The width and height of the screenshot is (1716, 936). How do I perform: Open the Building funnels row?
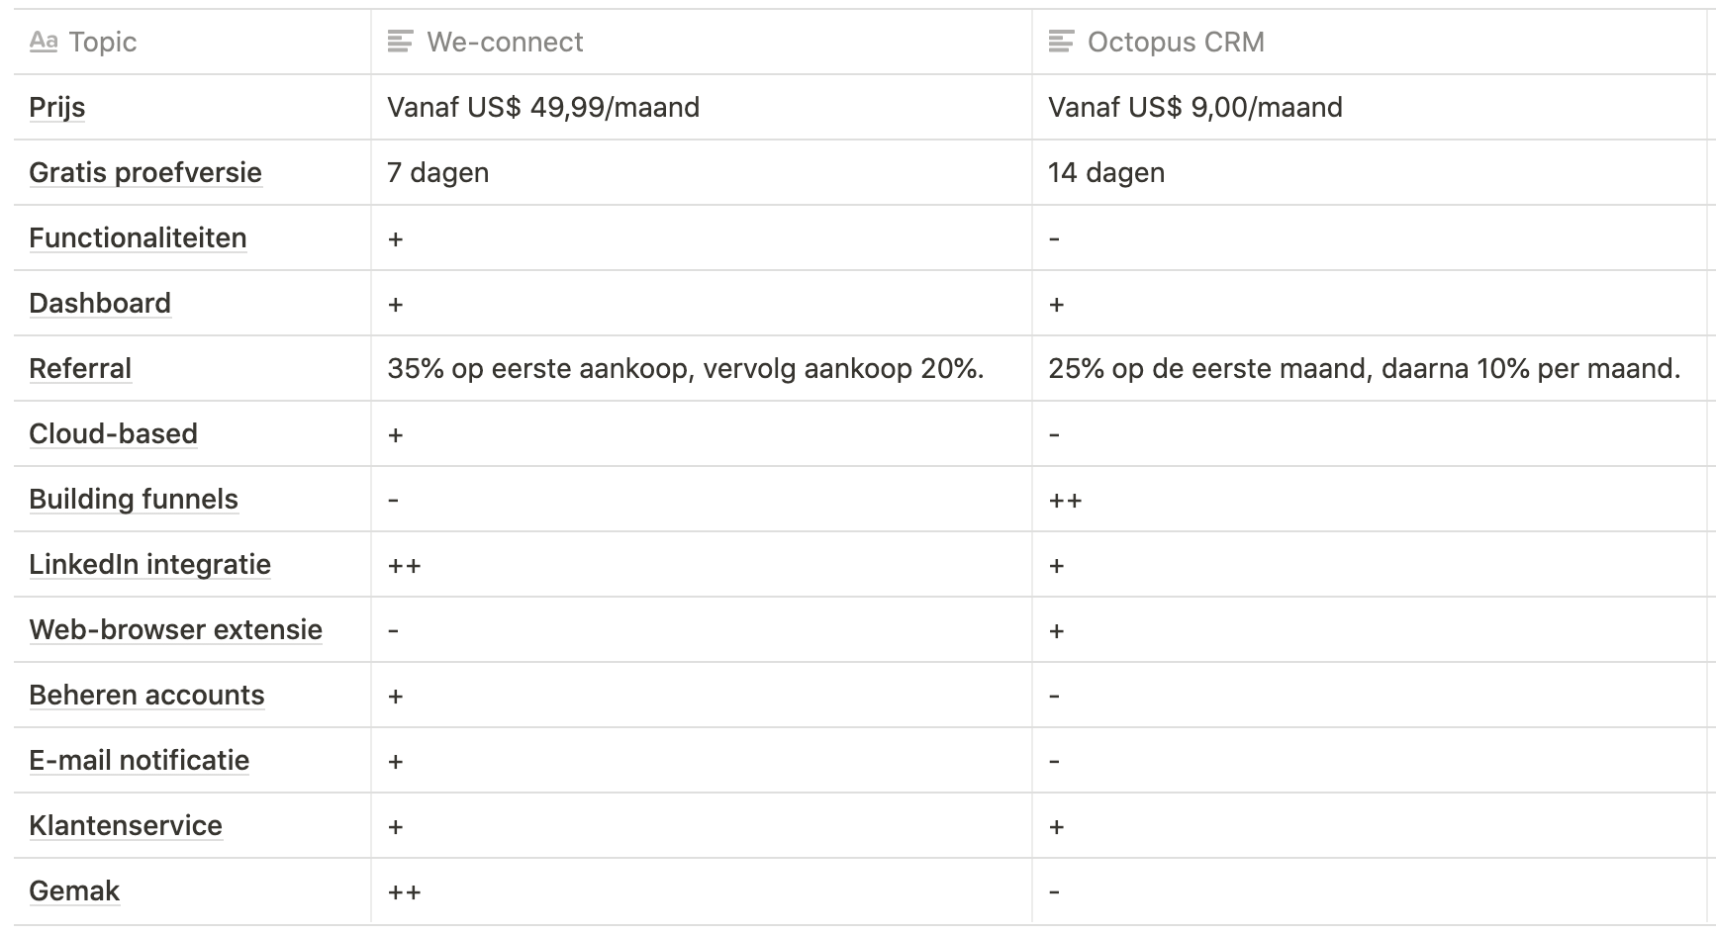pos(134,499)
